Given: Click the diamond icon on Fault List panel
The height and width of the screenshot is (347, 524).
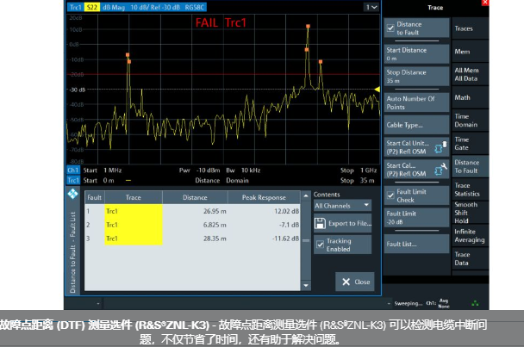Looking at the screenshot, I should click(72, 194).
